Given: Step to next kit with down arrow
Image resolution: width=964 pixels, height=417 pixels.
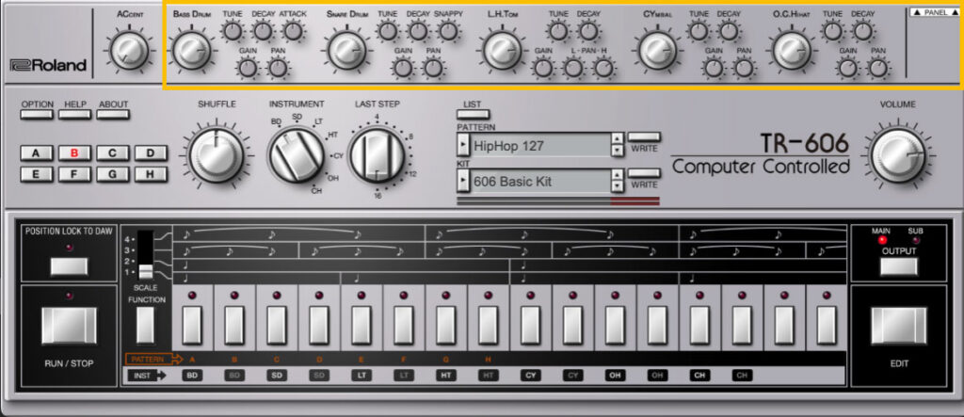Looking at the screenshot, I should [x=617, y=187].
